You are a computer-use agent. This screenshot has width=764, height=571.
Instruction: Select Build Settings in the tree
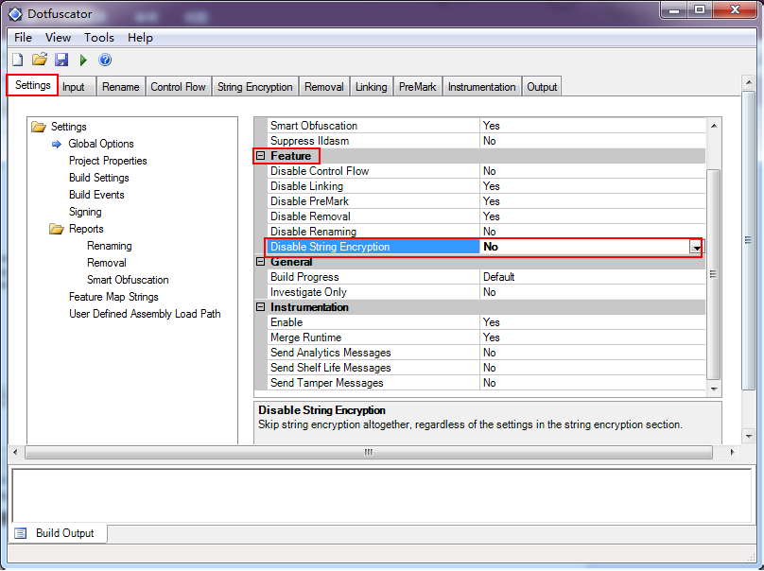99,178
